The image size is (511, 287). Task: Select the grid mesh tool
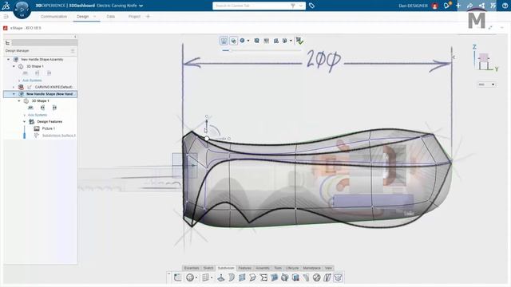click(x=205, y=277)
